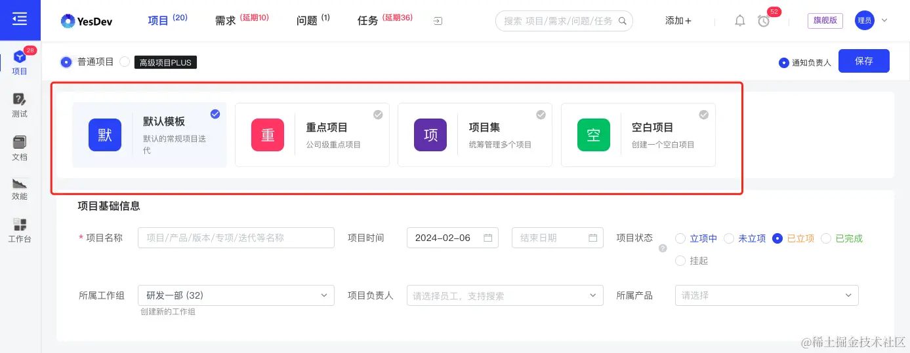Image resolution: width=910 pixels, height=353 pixels.
Task: Select status 挂起
Action: click(680, 261)
